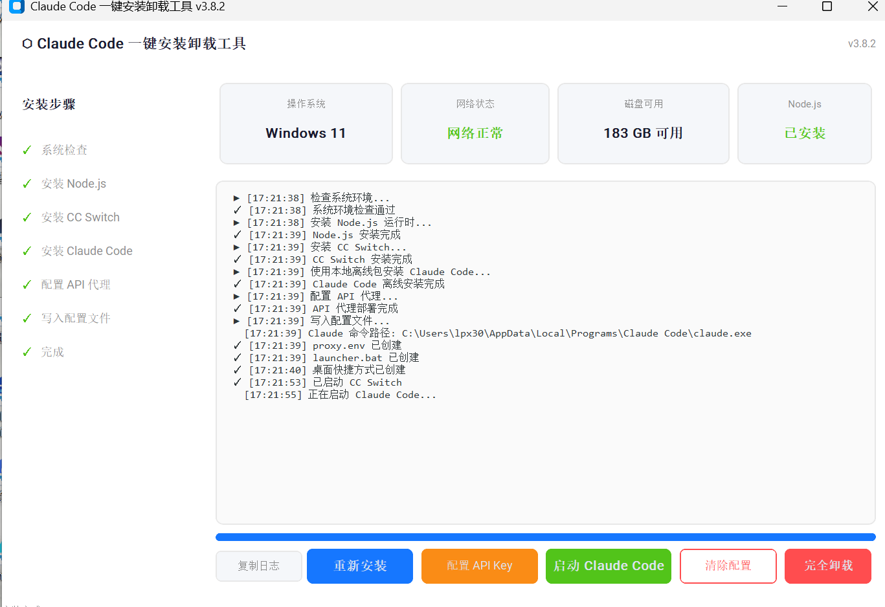
Task: Click the blue installation progress bar
Action: pyautogui.click(x=546, y=537)
